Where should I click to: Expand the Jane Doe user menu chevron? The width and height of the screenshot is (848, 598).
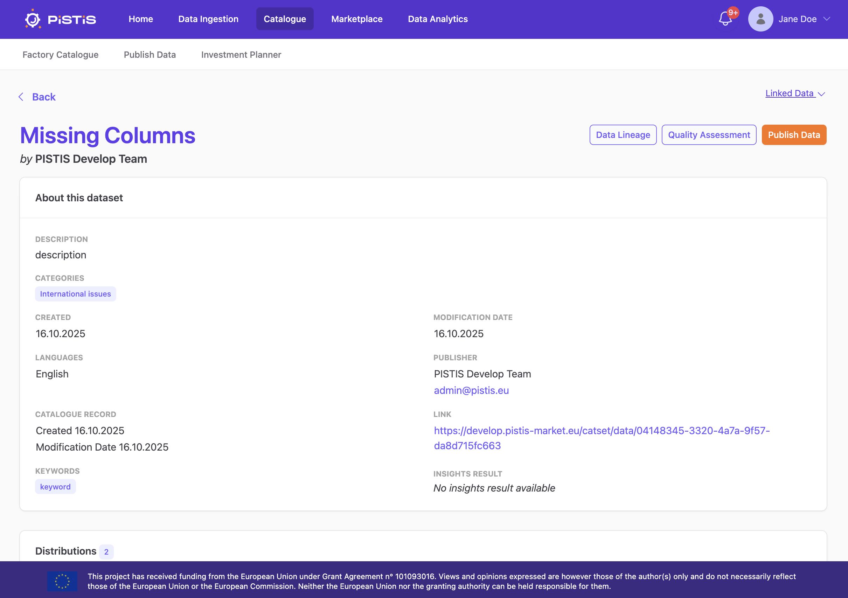(827, 19)
